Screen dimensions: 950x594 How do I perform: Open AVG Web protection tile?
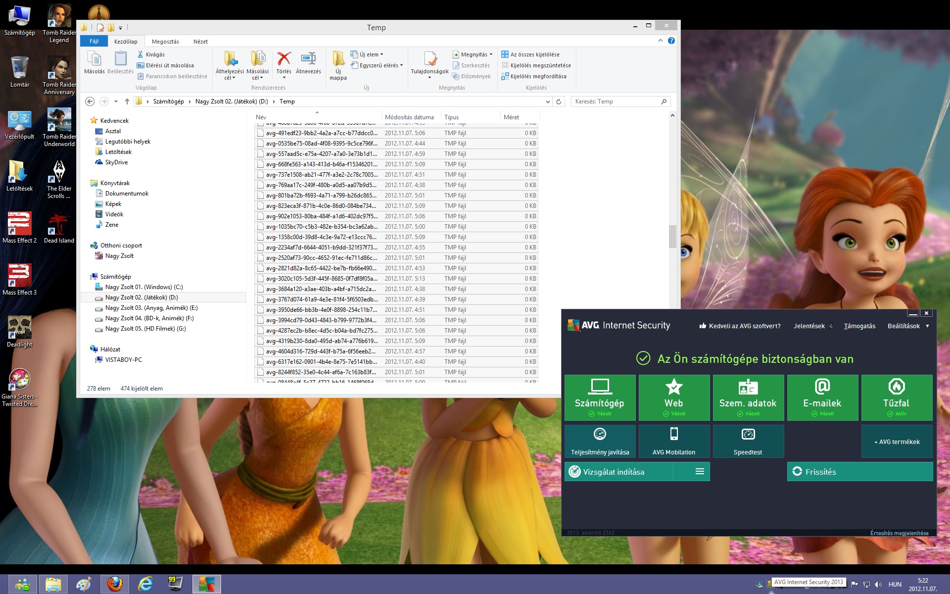point(674,397)
